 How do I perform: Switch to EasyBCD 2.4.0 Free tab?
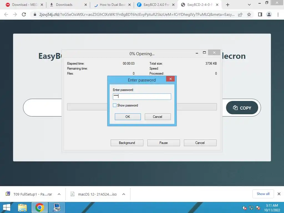coord(156,5)
